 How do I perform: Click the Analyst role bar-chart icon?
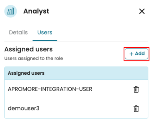[10, 11]
